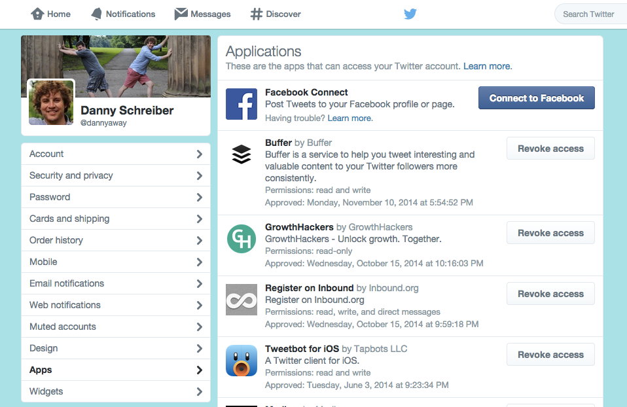Viewport: 627px width, 407px height.
Task: Open Email notifications label
Action: click(67, 283)
